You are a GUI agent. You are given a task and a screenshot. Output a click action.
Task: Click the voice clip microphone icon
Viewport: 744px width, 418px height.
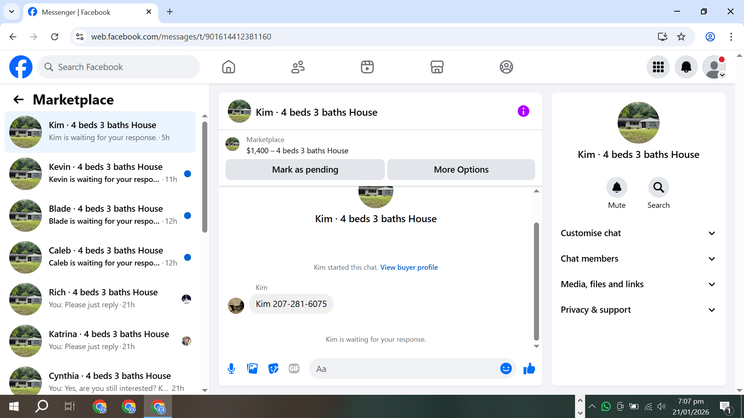pos(231,368)
